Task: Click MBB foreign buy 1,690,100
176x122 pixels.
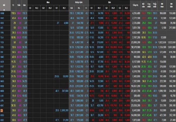Action: (x=162, y=91)
